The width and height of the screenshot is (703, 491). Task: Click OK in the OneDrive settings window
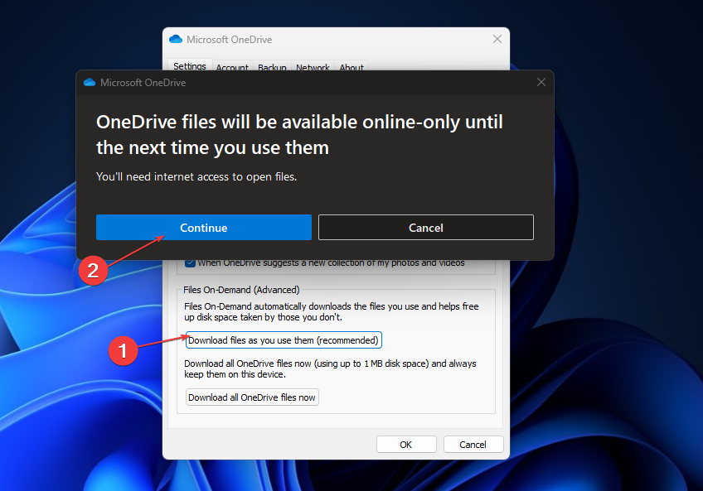406,445
